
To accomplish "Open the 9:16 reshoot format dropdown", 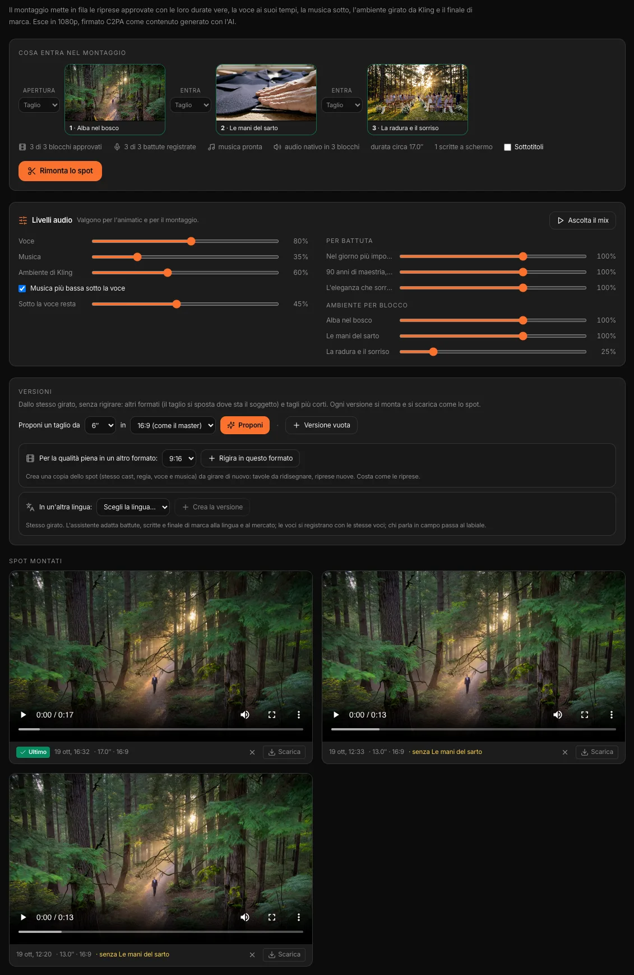I will point(179,458).
